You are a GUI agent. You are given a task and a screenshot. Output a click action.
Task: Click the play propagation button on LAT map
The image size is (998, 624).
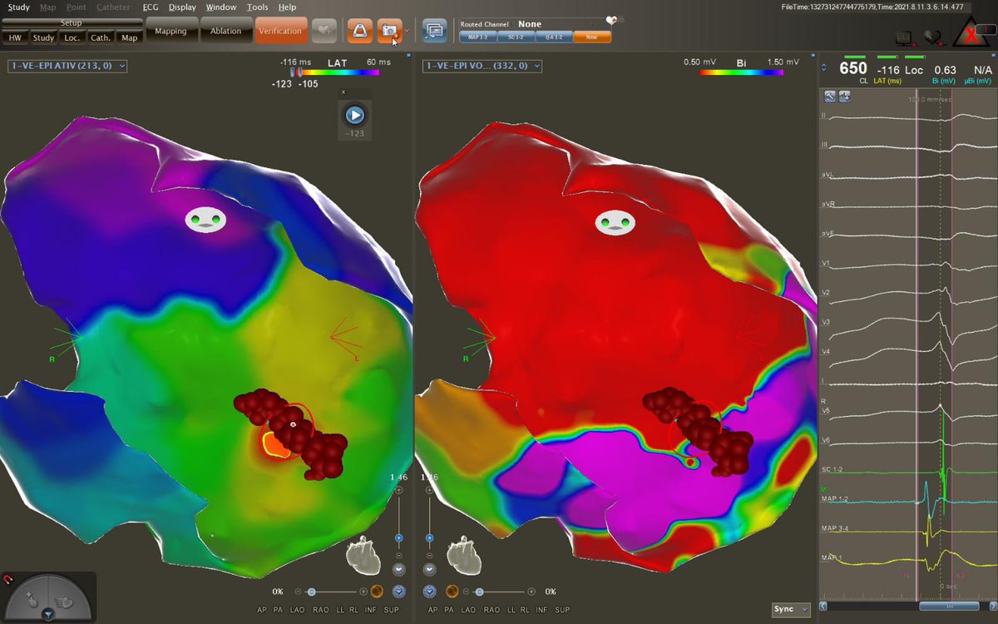355,115
